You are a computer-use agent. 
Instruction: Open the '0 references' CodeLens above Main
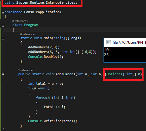tap(28, 34)
